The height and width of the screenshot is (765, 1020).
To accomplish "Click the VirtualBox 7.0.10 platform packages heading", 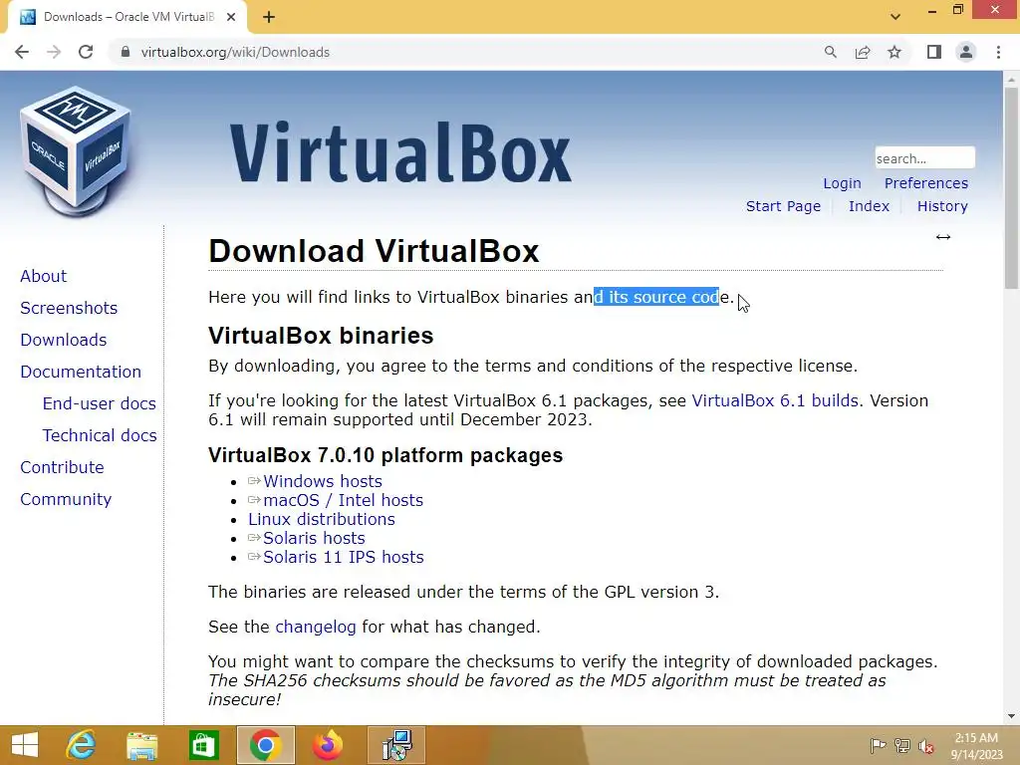I will point(385,455).
